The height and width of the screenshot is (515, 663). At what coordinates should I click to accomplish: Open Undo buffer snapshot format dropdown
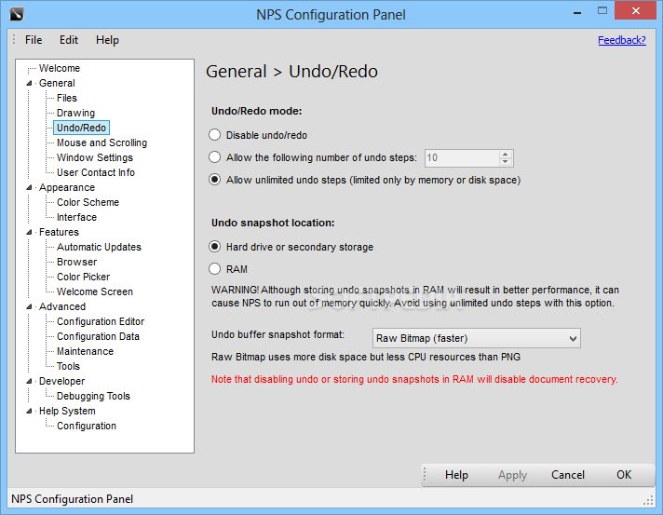tap(477, 338)
